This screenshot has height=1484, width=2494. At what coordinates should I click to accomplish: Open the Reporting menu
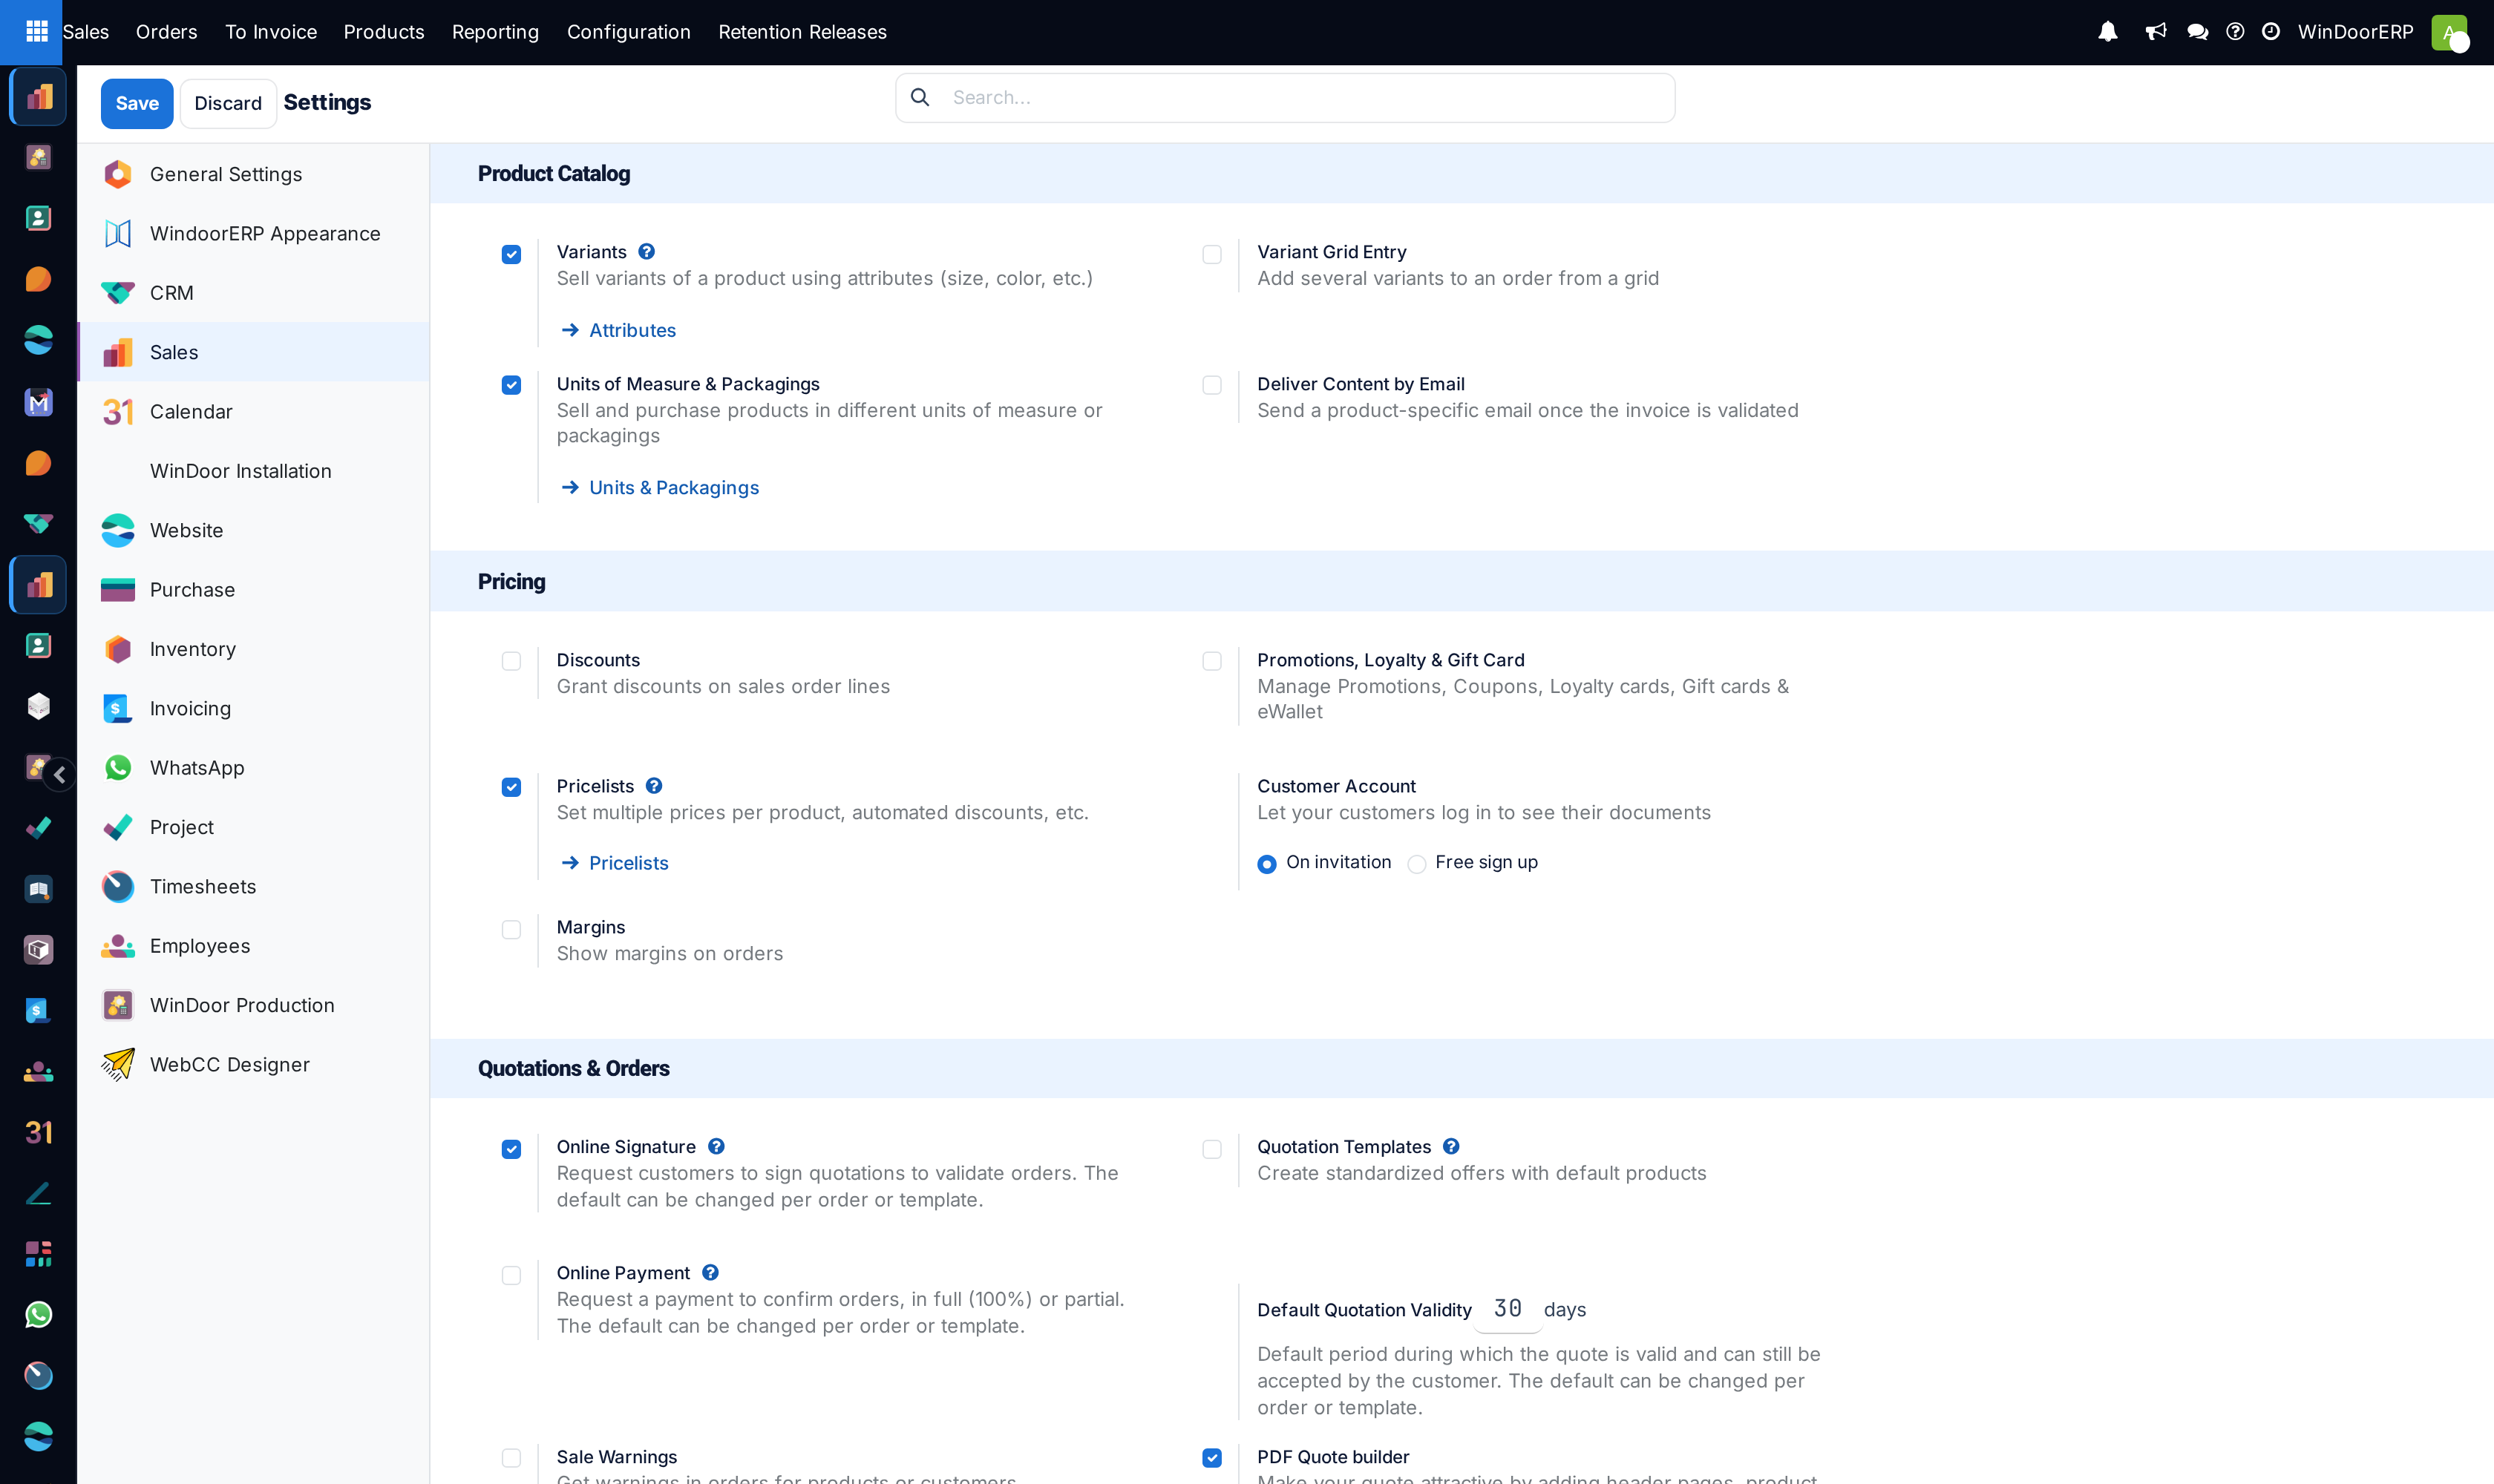click(x=495, y=32)
